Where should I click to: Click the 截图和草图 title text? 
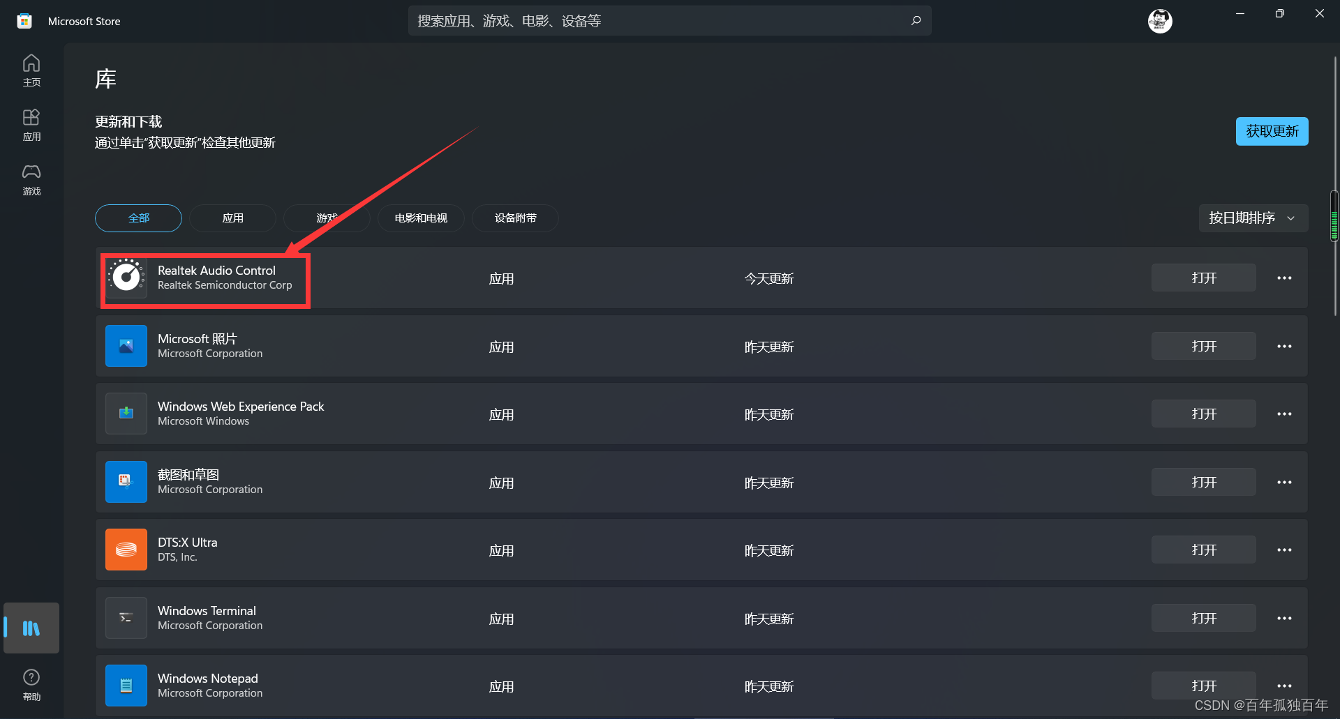tap(188, 474)
